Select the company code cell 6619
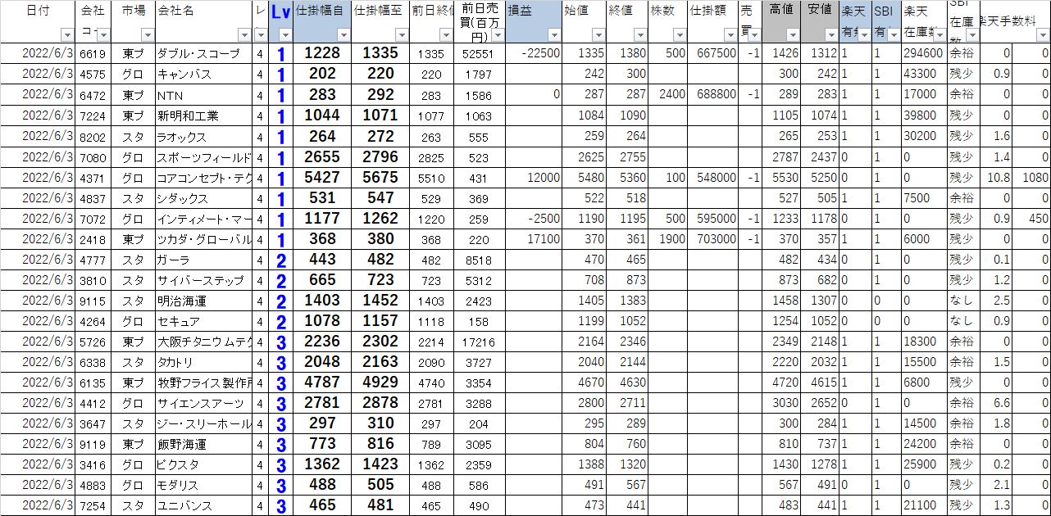The image size is (1051, 516). coord(93,53)
